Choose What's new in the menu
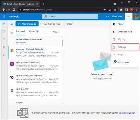Image resolution: width=140 pixels, height=120 pixels. pos(125,62)
